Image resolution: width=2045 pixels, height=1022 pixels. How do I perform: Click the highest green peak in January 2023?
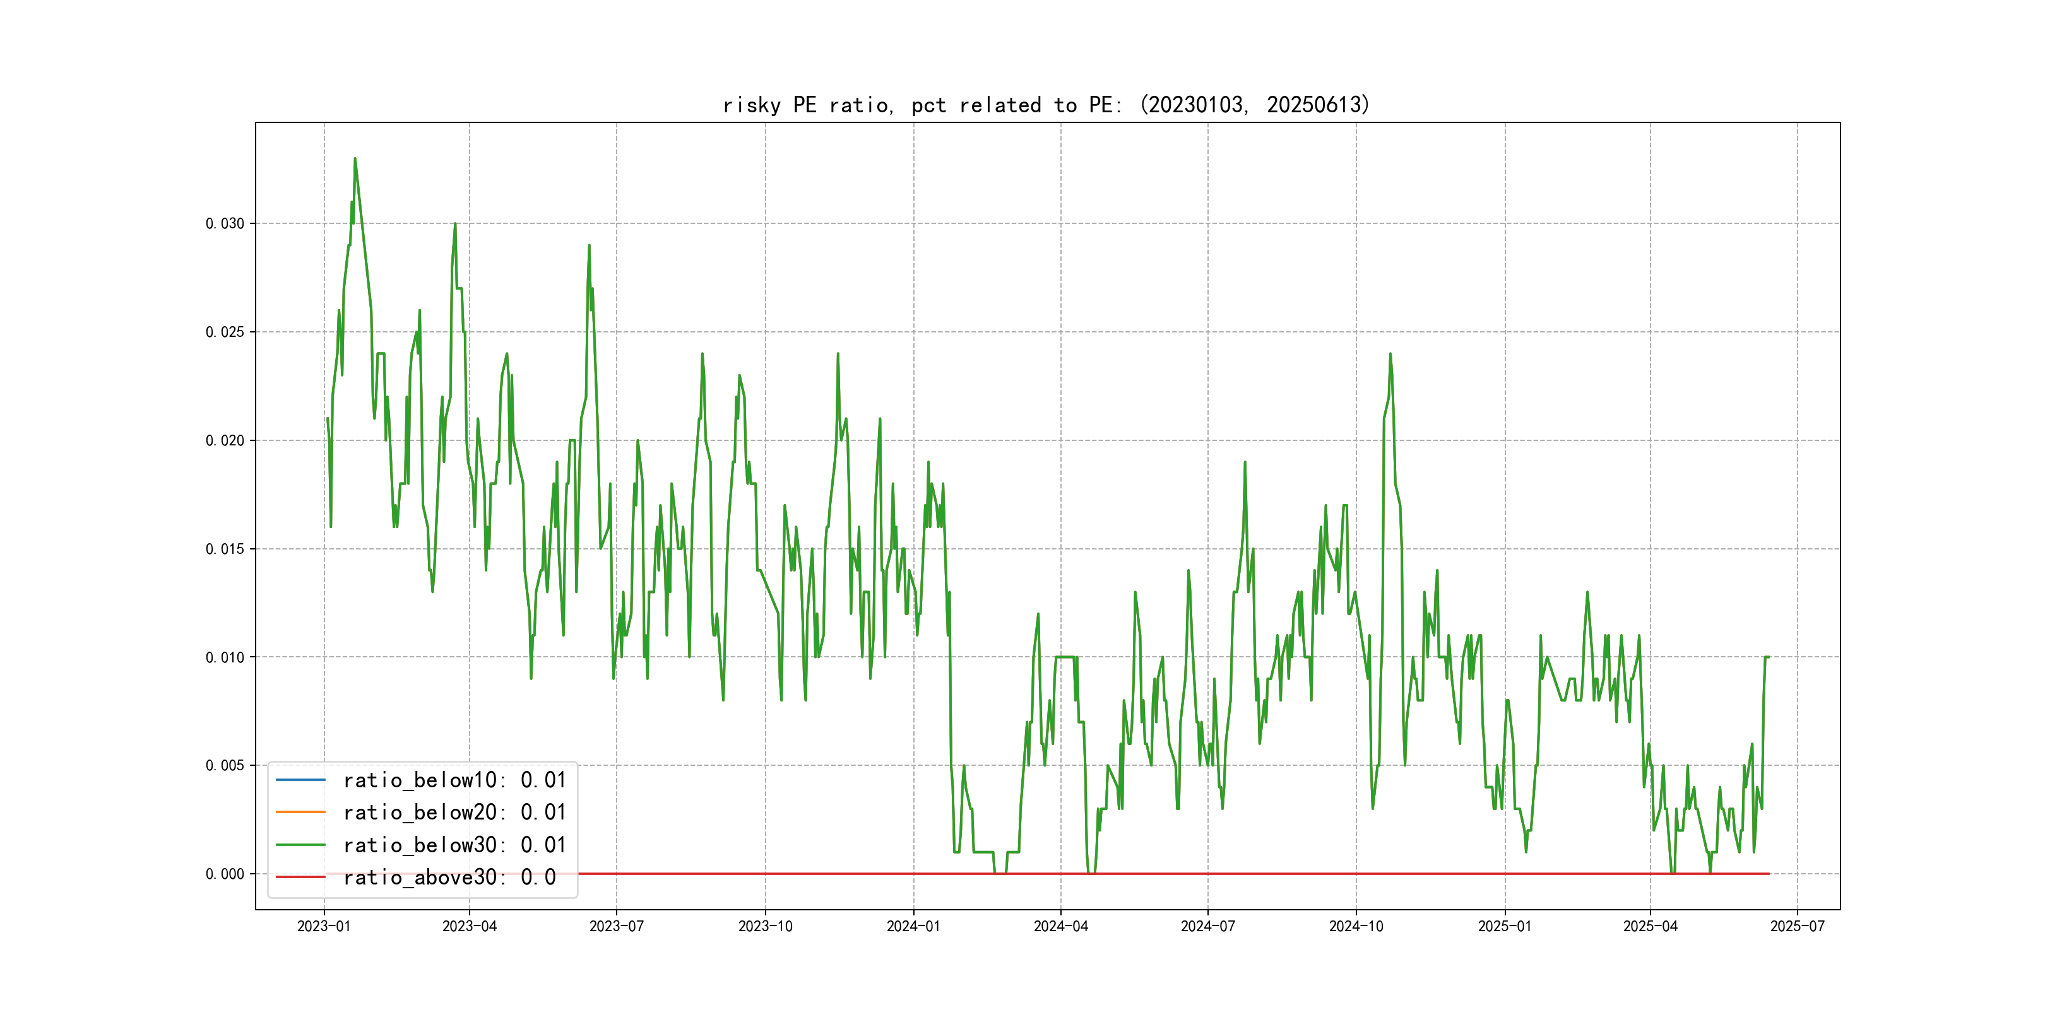(355, 159)
